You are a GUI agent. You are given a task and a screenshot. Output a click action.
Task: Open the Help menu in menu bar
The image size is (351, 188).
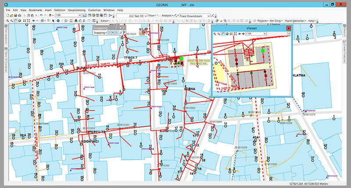[120, 10]
